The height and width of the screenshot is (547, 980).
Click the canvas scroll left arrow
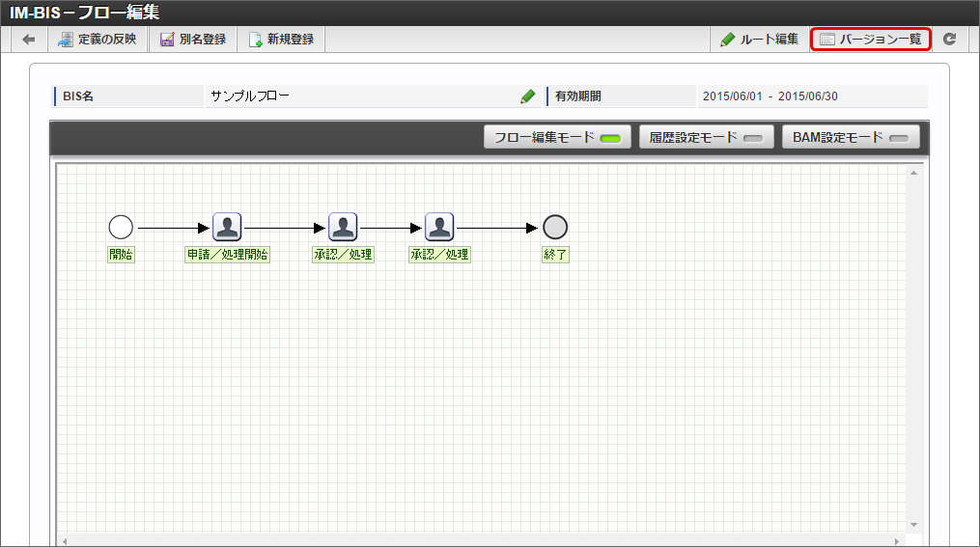pos(65,541)
